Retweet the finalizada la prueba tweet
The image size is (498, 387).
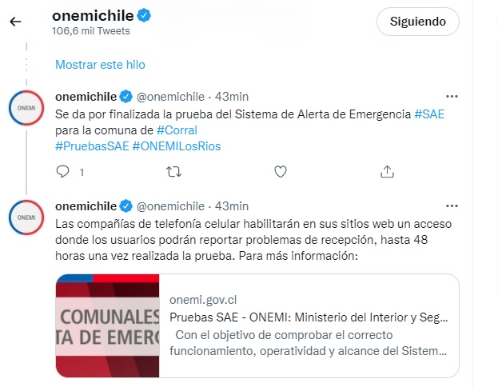[x=173, y=172]
